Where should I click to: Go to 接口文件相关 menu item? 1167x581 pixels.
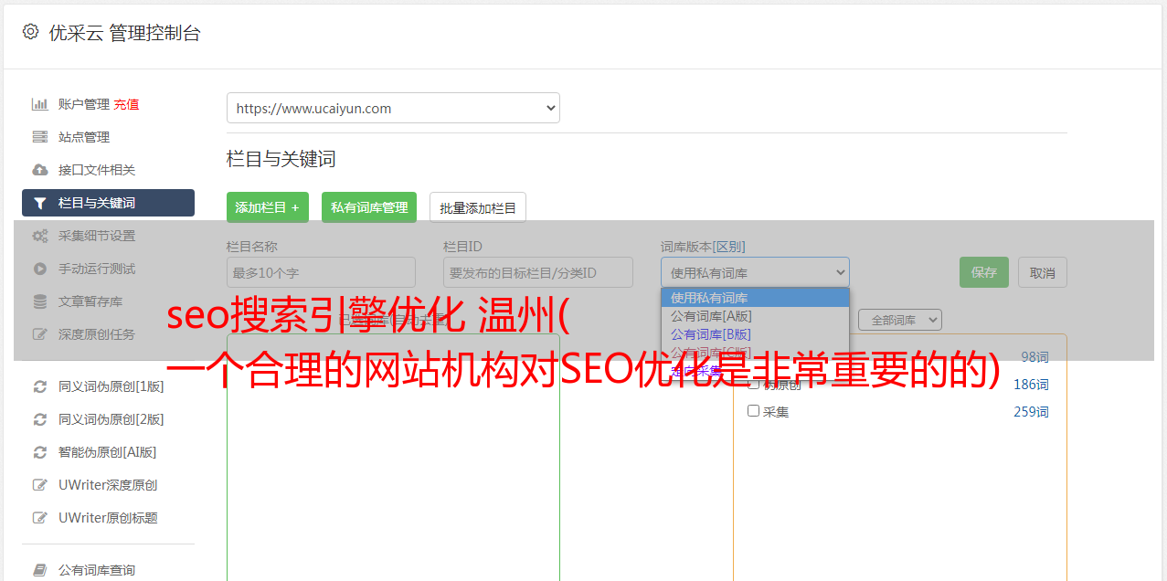[97, 170]
